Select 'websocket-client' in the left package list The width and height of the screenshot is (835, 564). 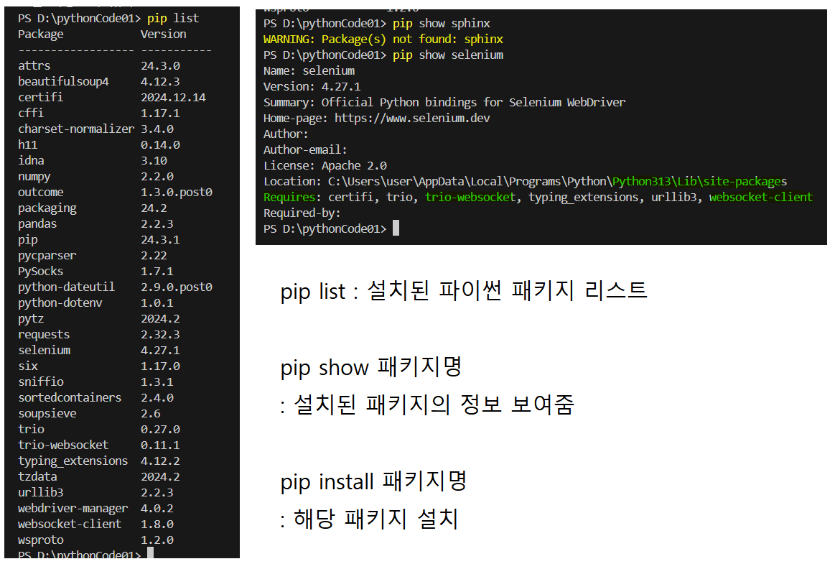[70, 524]
